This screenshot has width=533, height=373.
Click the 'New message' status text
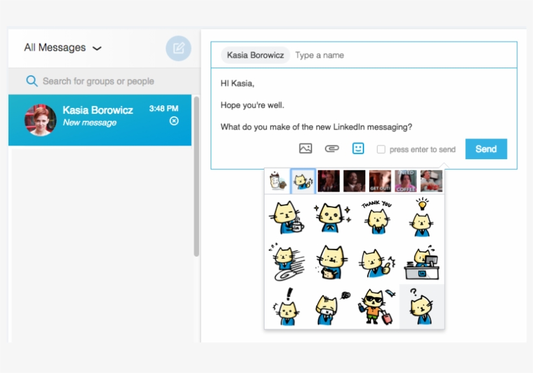(90, 122)
